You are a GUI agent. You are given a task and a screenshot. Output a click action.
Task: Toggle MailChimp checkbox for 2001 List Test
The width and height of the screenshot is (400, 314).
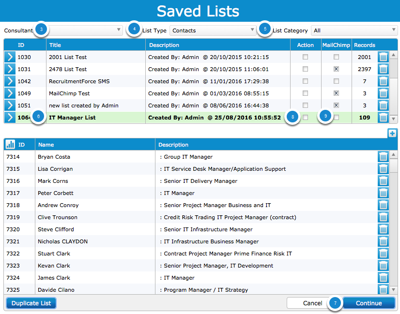click(x=336, y=57)
